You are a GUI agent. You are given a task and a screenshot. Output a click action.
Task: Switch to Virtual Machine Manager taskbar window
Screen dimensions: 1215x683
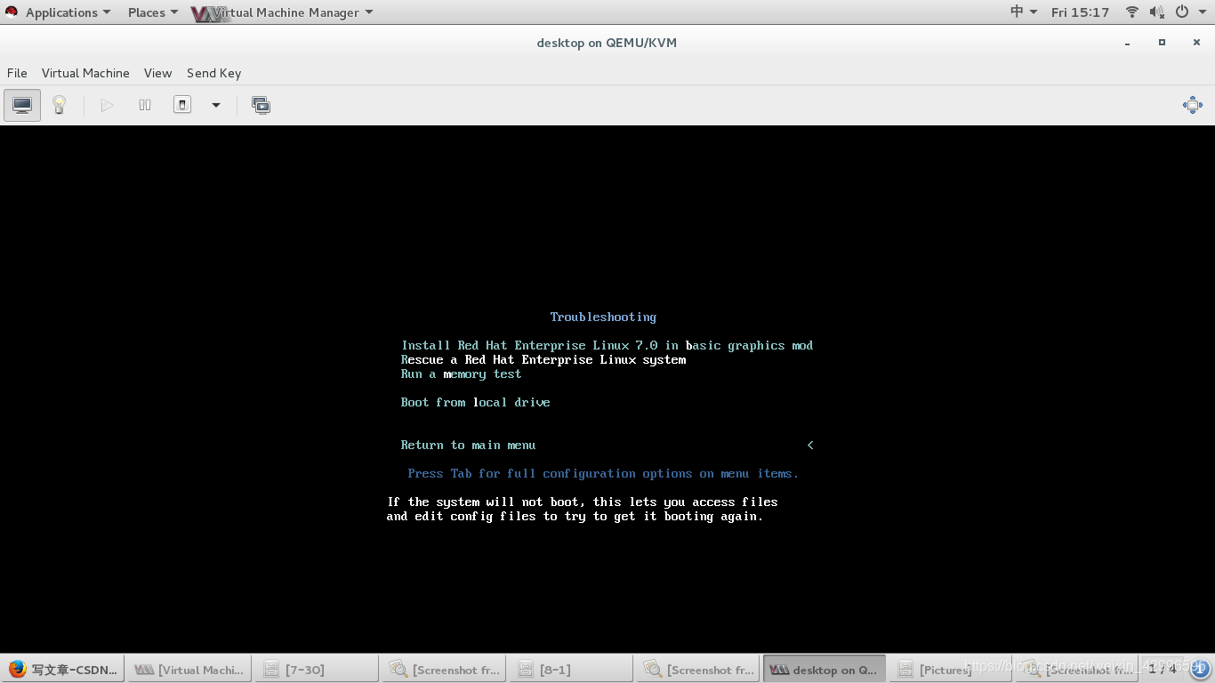tap(190, 669)
